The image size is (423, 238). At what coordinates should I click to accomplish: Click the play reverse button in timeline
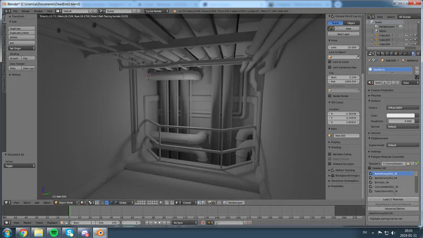[156, 223]
